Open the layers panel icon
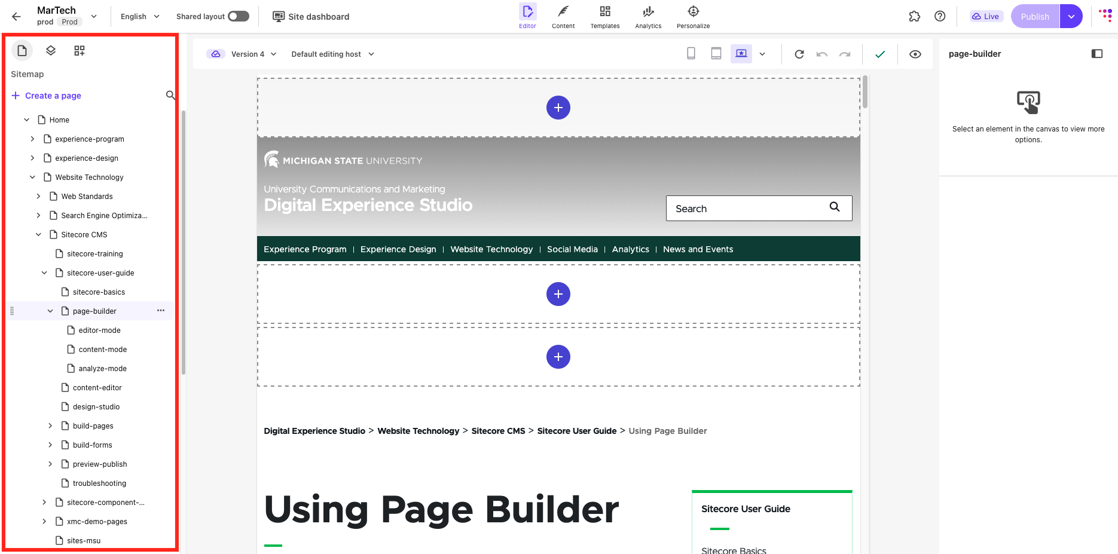 pyautogui.click(x=51, y=51)
